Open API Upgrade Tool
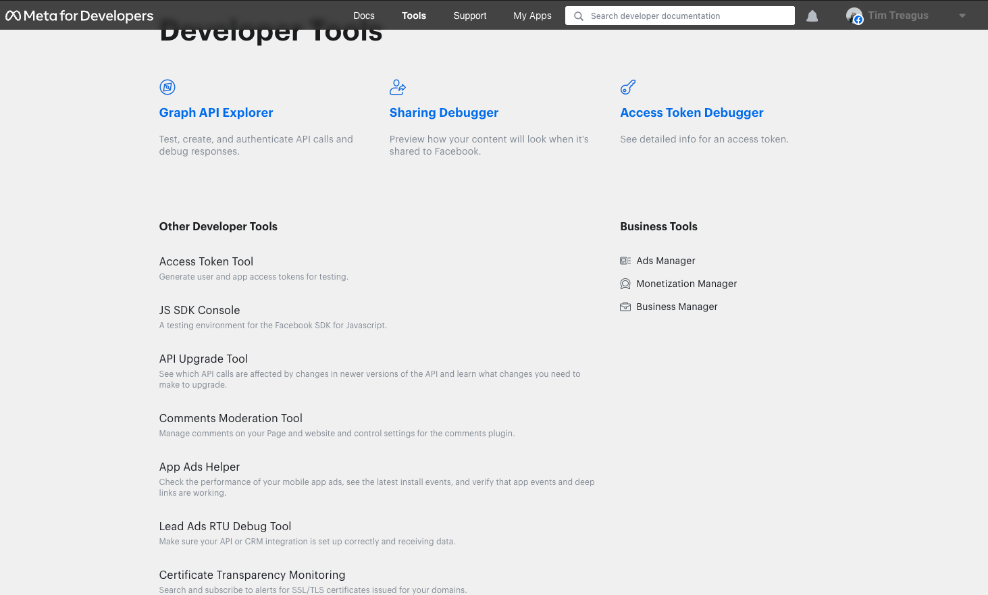Screen dimensions: 988x595 point(203,359)
